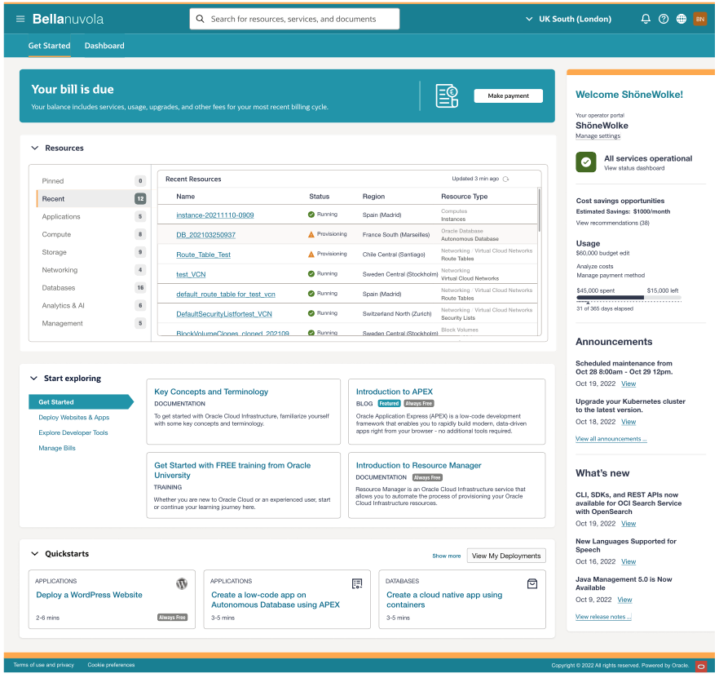Open View My Deployments

click(505, 554)
